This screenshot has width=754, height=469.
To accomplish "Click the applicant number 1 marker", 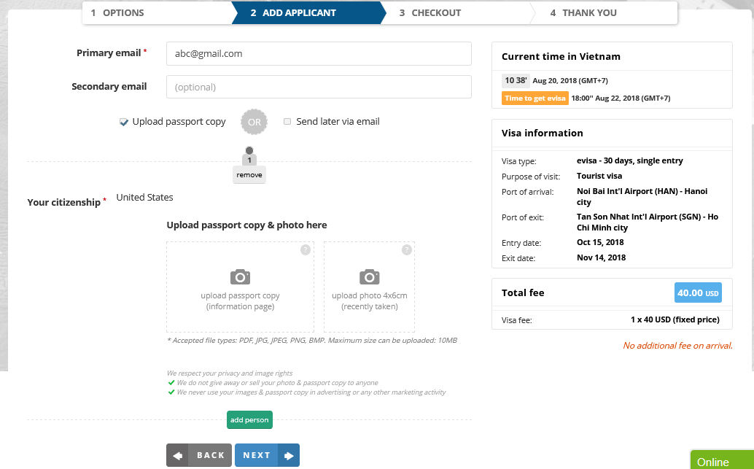I will point(249,159).
